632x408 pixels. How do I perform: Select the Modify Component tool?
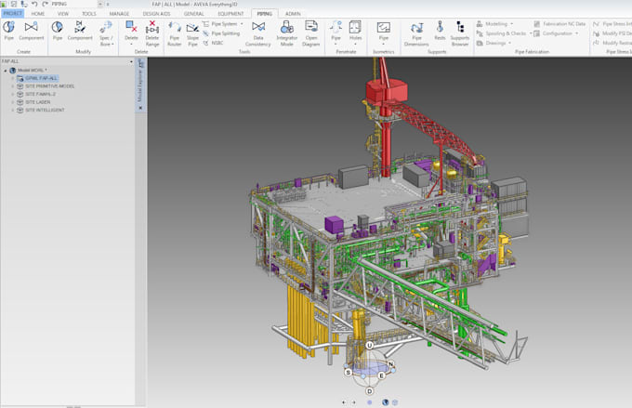click(x=80, y=31)
